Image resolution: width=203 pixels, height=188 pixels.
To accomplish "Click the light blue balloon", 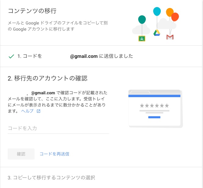I will tap(157, 11).
